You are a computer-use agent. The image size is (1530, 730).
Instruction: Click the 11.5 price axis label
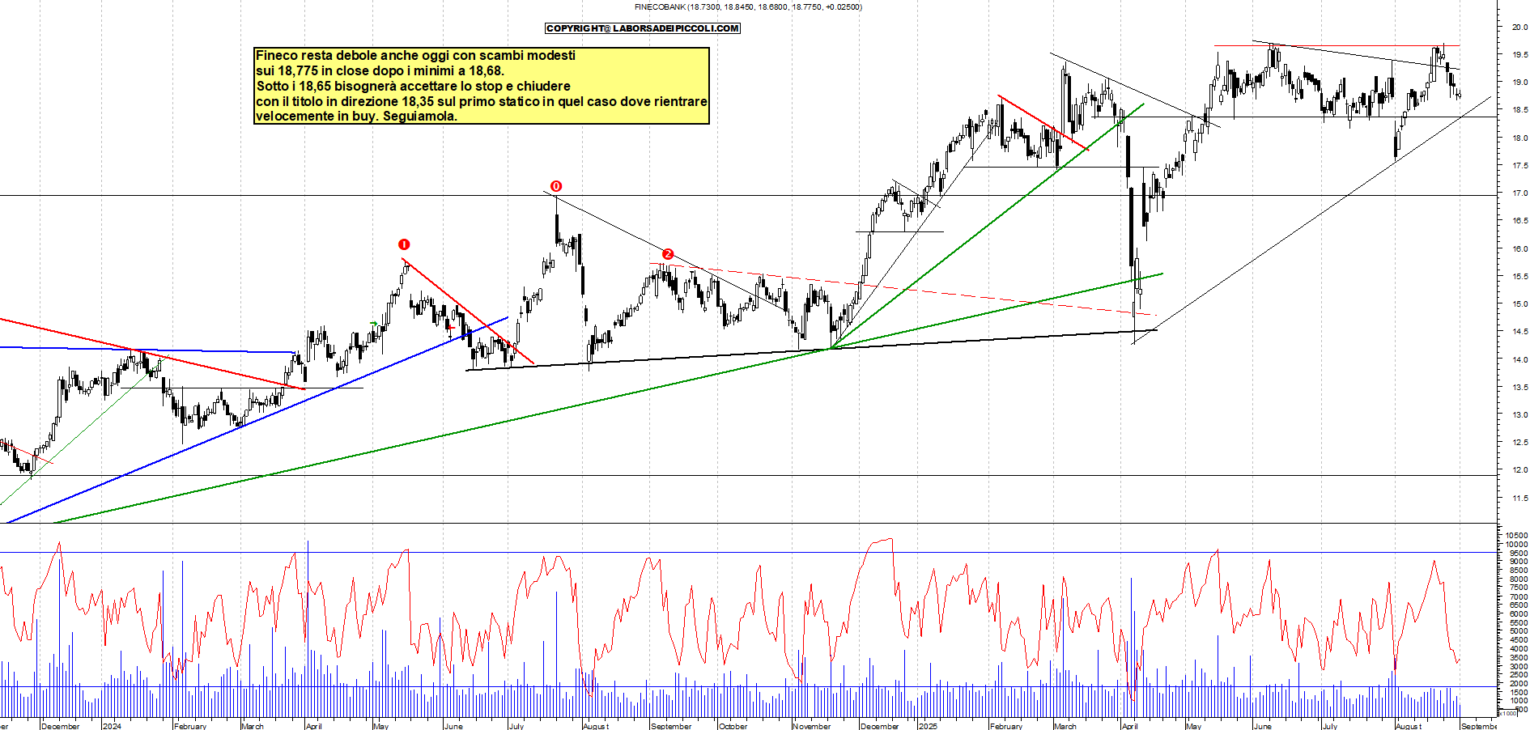pyautogui.click(x=1519, y=499)
